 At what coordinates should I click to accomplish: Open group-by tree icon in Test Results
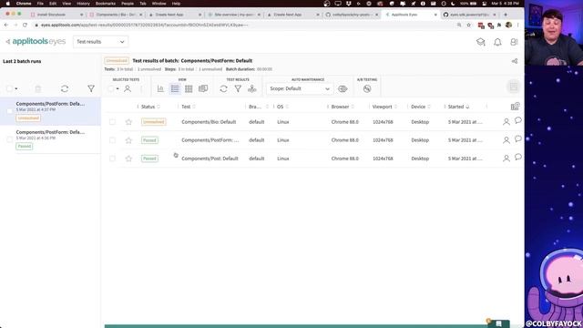(x=252, y=88)
